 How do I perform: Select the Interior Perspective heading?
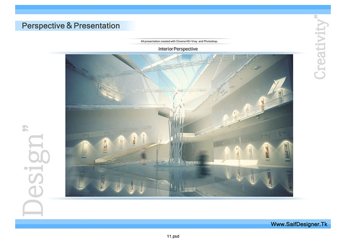coord(178,49)
